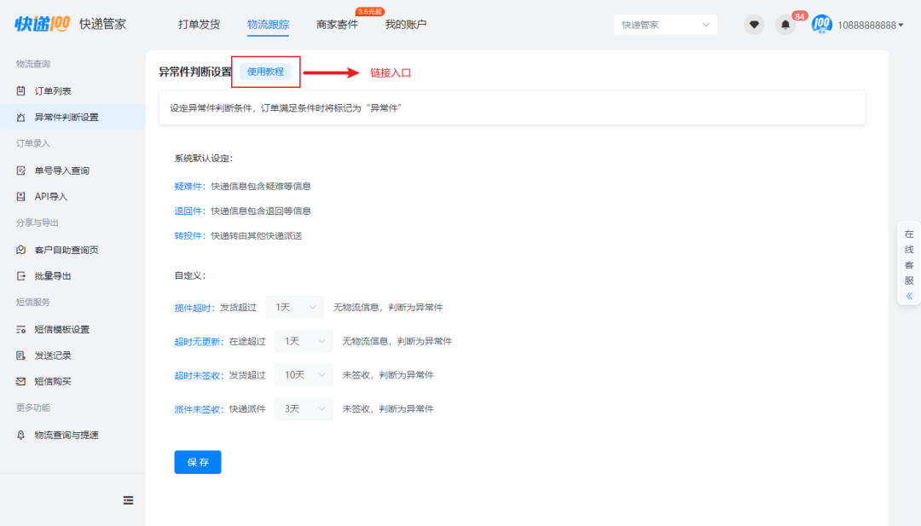Click the 84 notification count badge
The width and height of the screenshot is (921, 526).
tap(799, 16)
